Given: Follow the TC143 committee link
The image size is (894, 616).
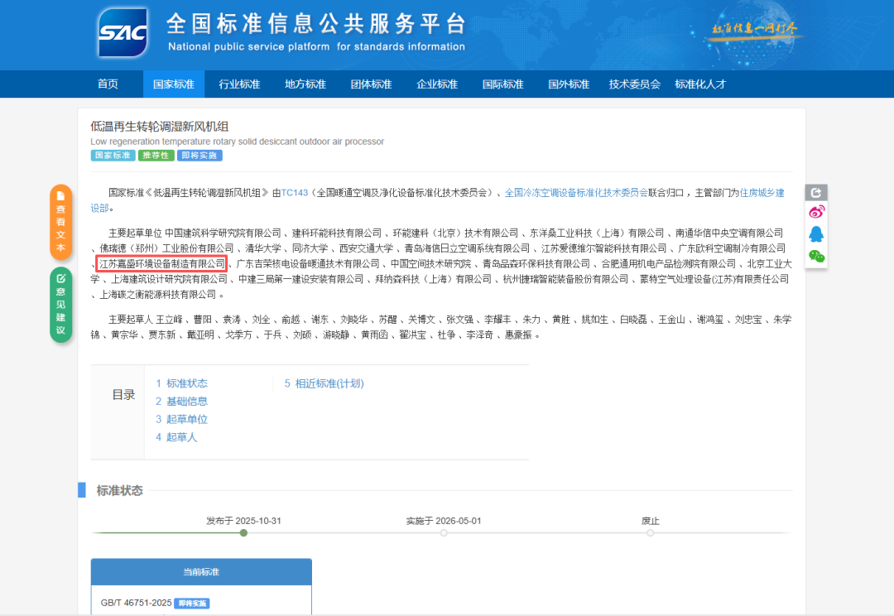Looking at the screenshot, I should point(294,193).
